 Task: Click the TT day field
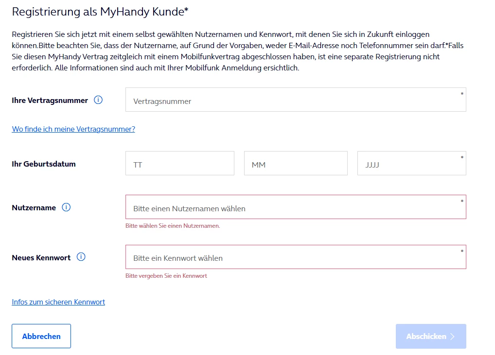tap(180, 164)
